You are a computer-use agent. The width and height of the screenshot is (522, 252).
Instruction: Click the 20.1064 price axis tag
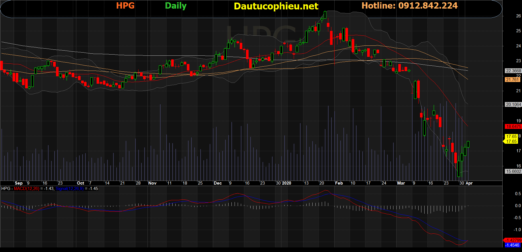click(513, 105)
